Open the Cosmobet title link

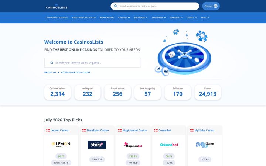click(x=165, y=130)
